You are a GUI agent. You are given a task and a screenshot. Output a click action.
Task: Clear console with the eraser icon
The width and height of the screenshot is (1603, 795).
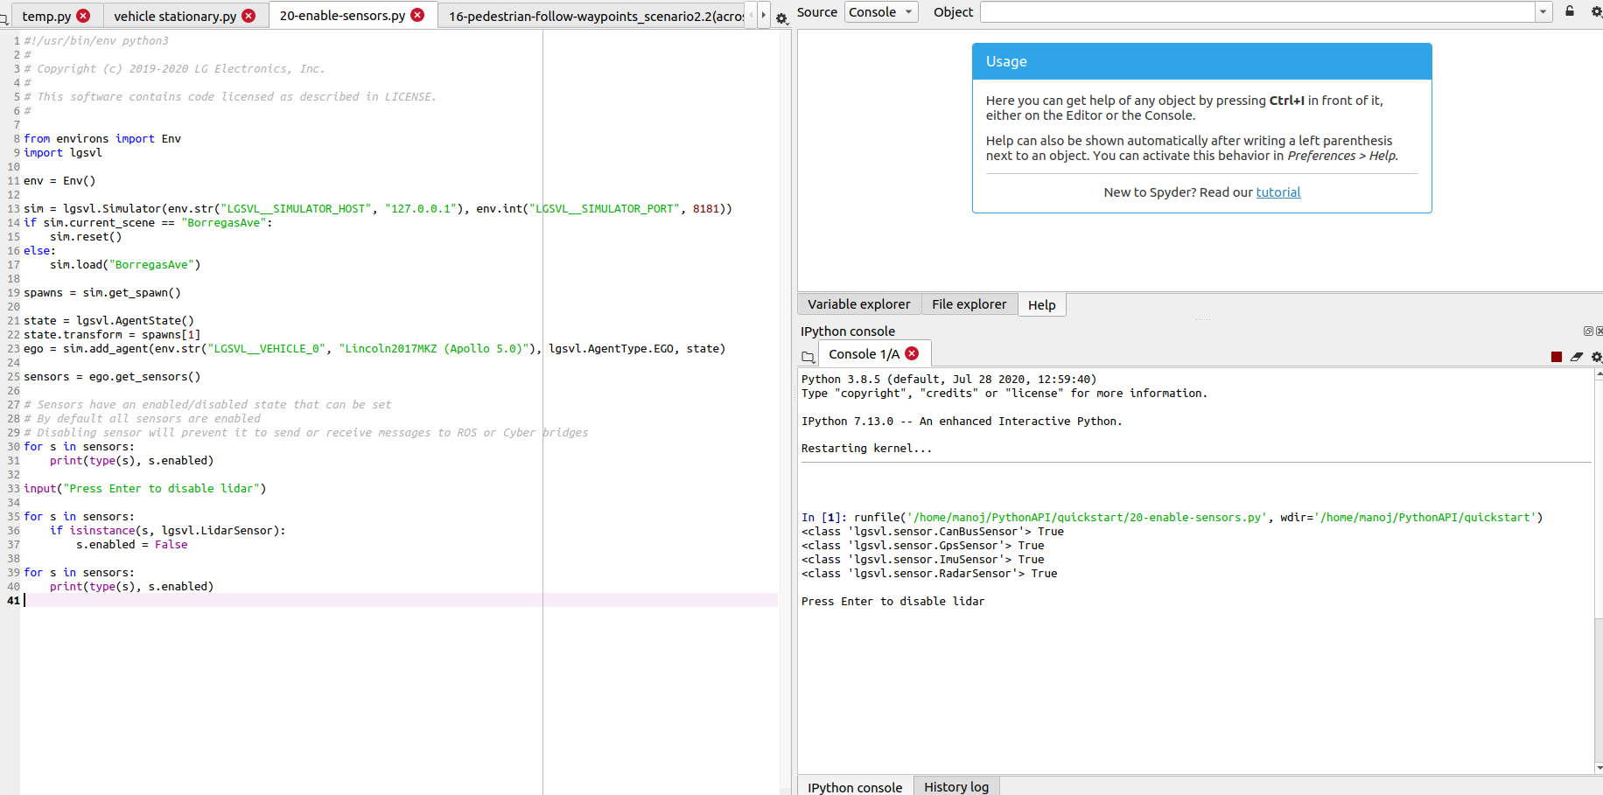point(1577,357)
